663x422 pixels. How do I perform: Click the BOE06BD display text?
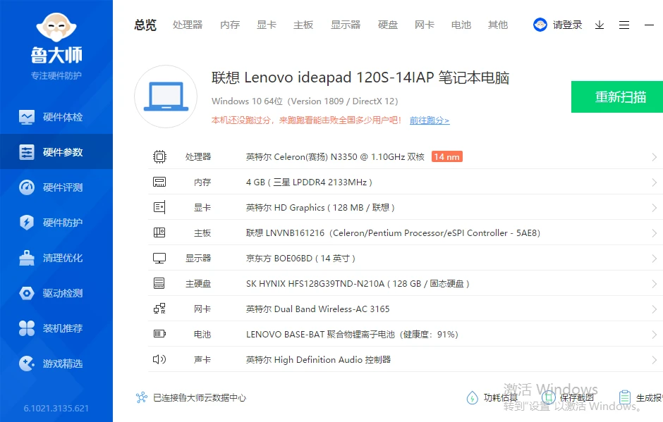click(300, 258)
